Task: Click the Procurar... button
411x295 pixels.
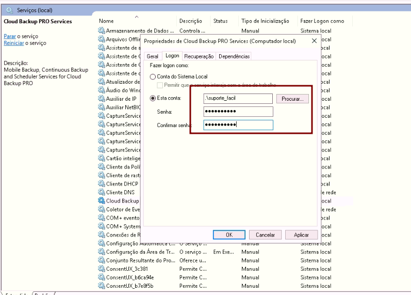Action: pos(292,99)
